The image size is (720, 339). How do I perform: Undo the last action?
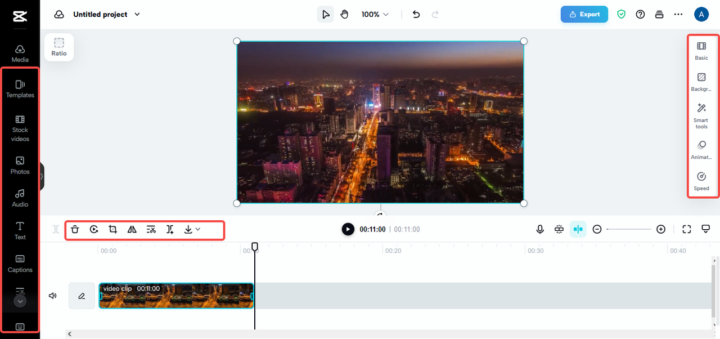tap(416, 15)
